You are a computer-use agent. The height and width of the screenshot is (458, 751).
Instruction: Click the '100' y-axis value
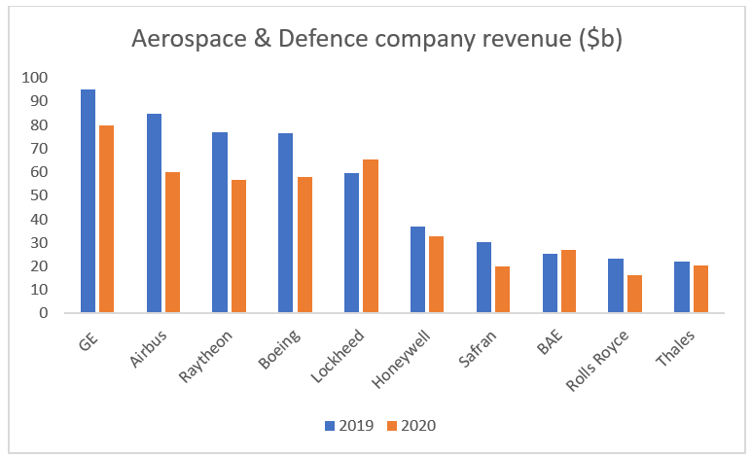pyautogui.click(x=34, y=78)
